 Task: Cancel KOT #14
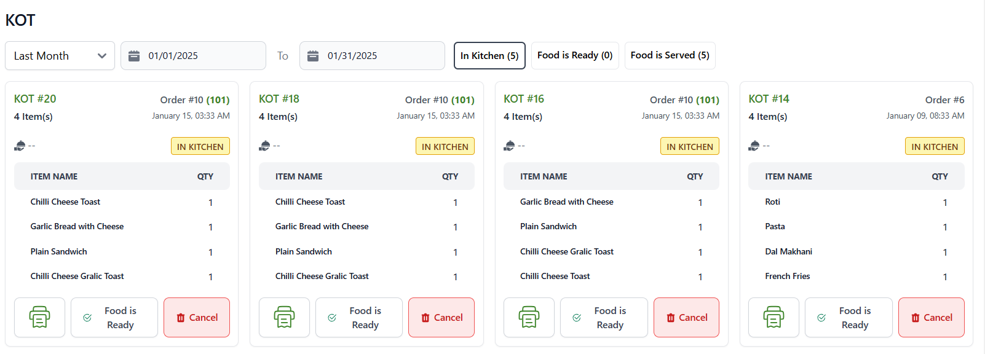pyautogui.click(x=931, y=318)
